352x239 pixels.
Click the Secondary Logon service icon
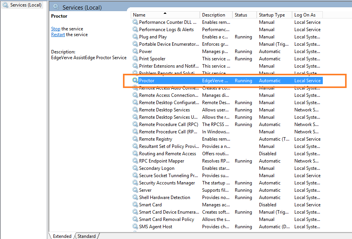tap(135, 168)
